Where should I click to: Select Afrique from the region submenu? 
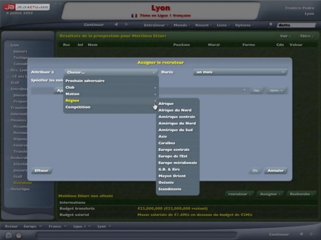pyautogui.click(x=166, y=103)
